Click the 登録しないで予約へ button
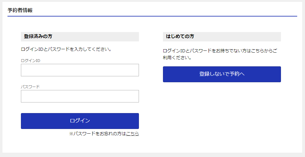 coord(222,74)
